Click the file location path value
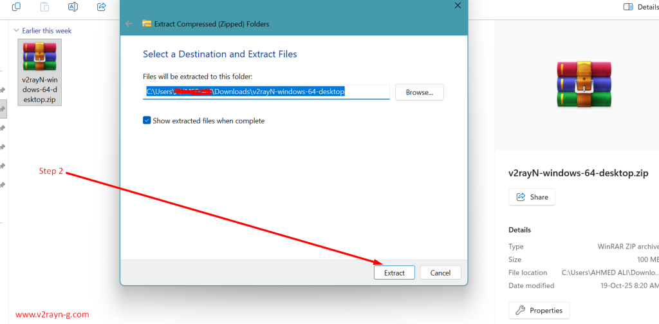 tap(610, 272)
